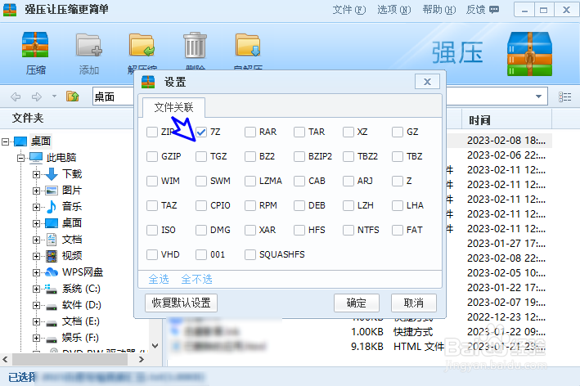Image resolution: width=580 pixels, height=386 pixels.
Task: Uncheck the 7Z file association
Action: 201,132
